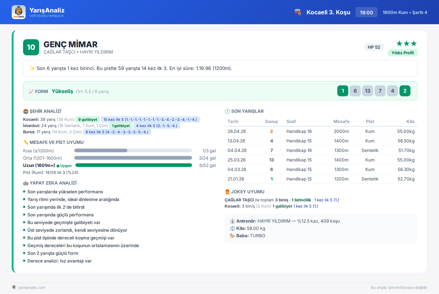The height and width of the screenshot is (294, 439).
Task: Select the 19:00 race time chip
Action: [367, 12]
